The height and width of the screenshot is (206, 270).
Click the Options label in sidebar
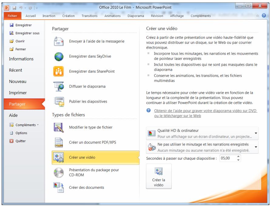(x=21, y=133)
